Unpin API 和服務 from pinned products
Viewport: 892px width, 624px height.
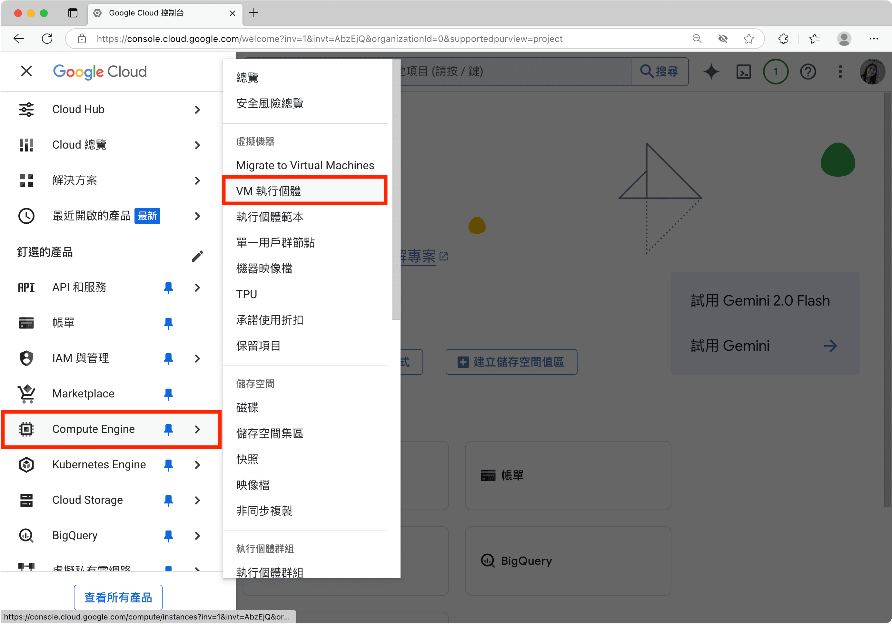169,288
